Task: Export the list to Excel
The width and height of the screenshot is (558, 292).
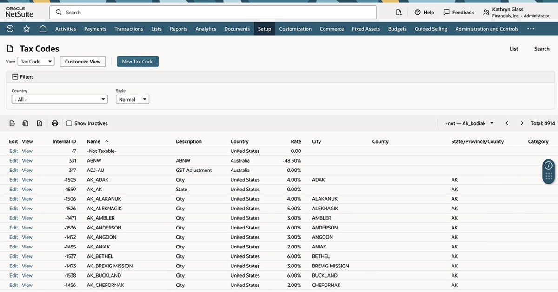Action: 26,123
